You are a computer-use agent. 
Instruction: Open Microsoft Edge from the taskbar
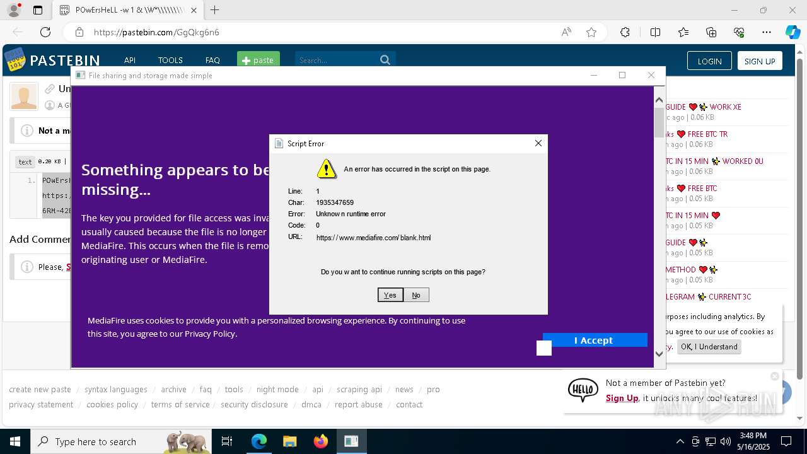[259, 441]
